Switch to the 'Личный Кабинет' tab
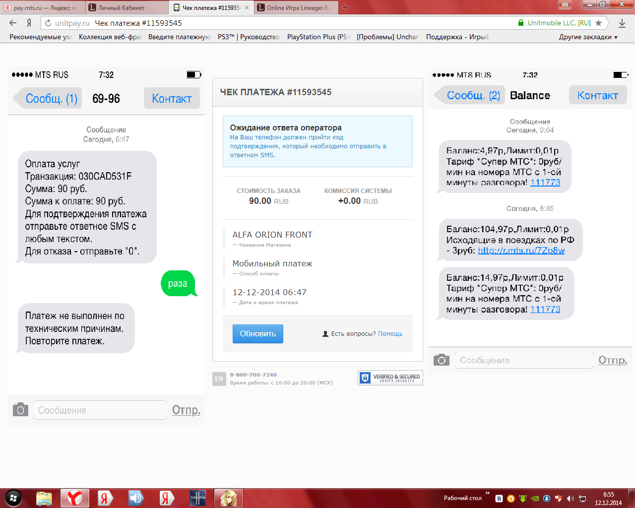 click(x=126, y=7)
